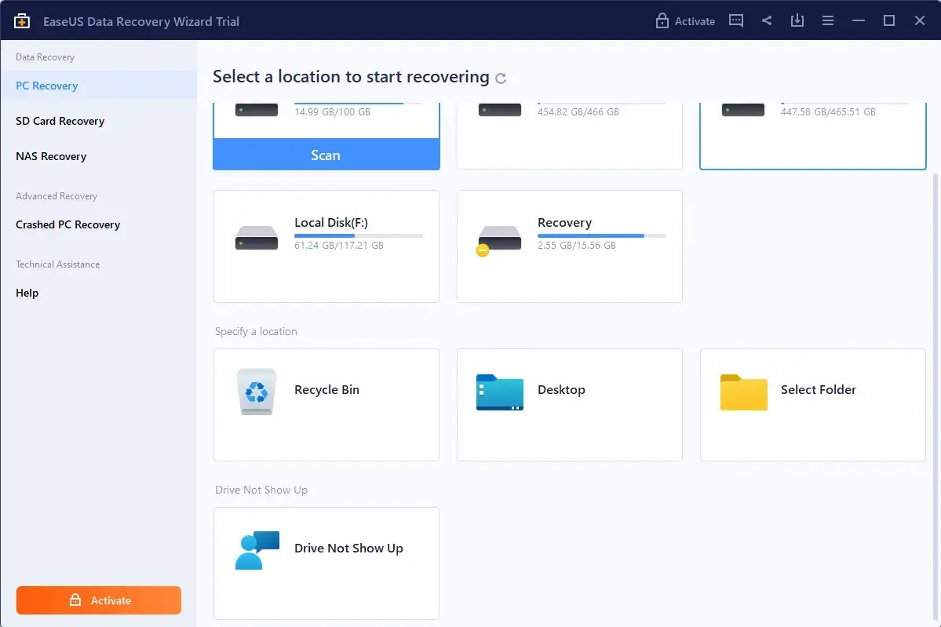Image resolution: width=941 pixels, height=627 pixels.
Task: Click the 61.24 GB/117.21 GB text
Action: tap(338, 245)
